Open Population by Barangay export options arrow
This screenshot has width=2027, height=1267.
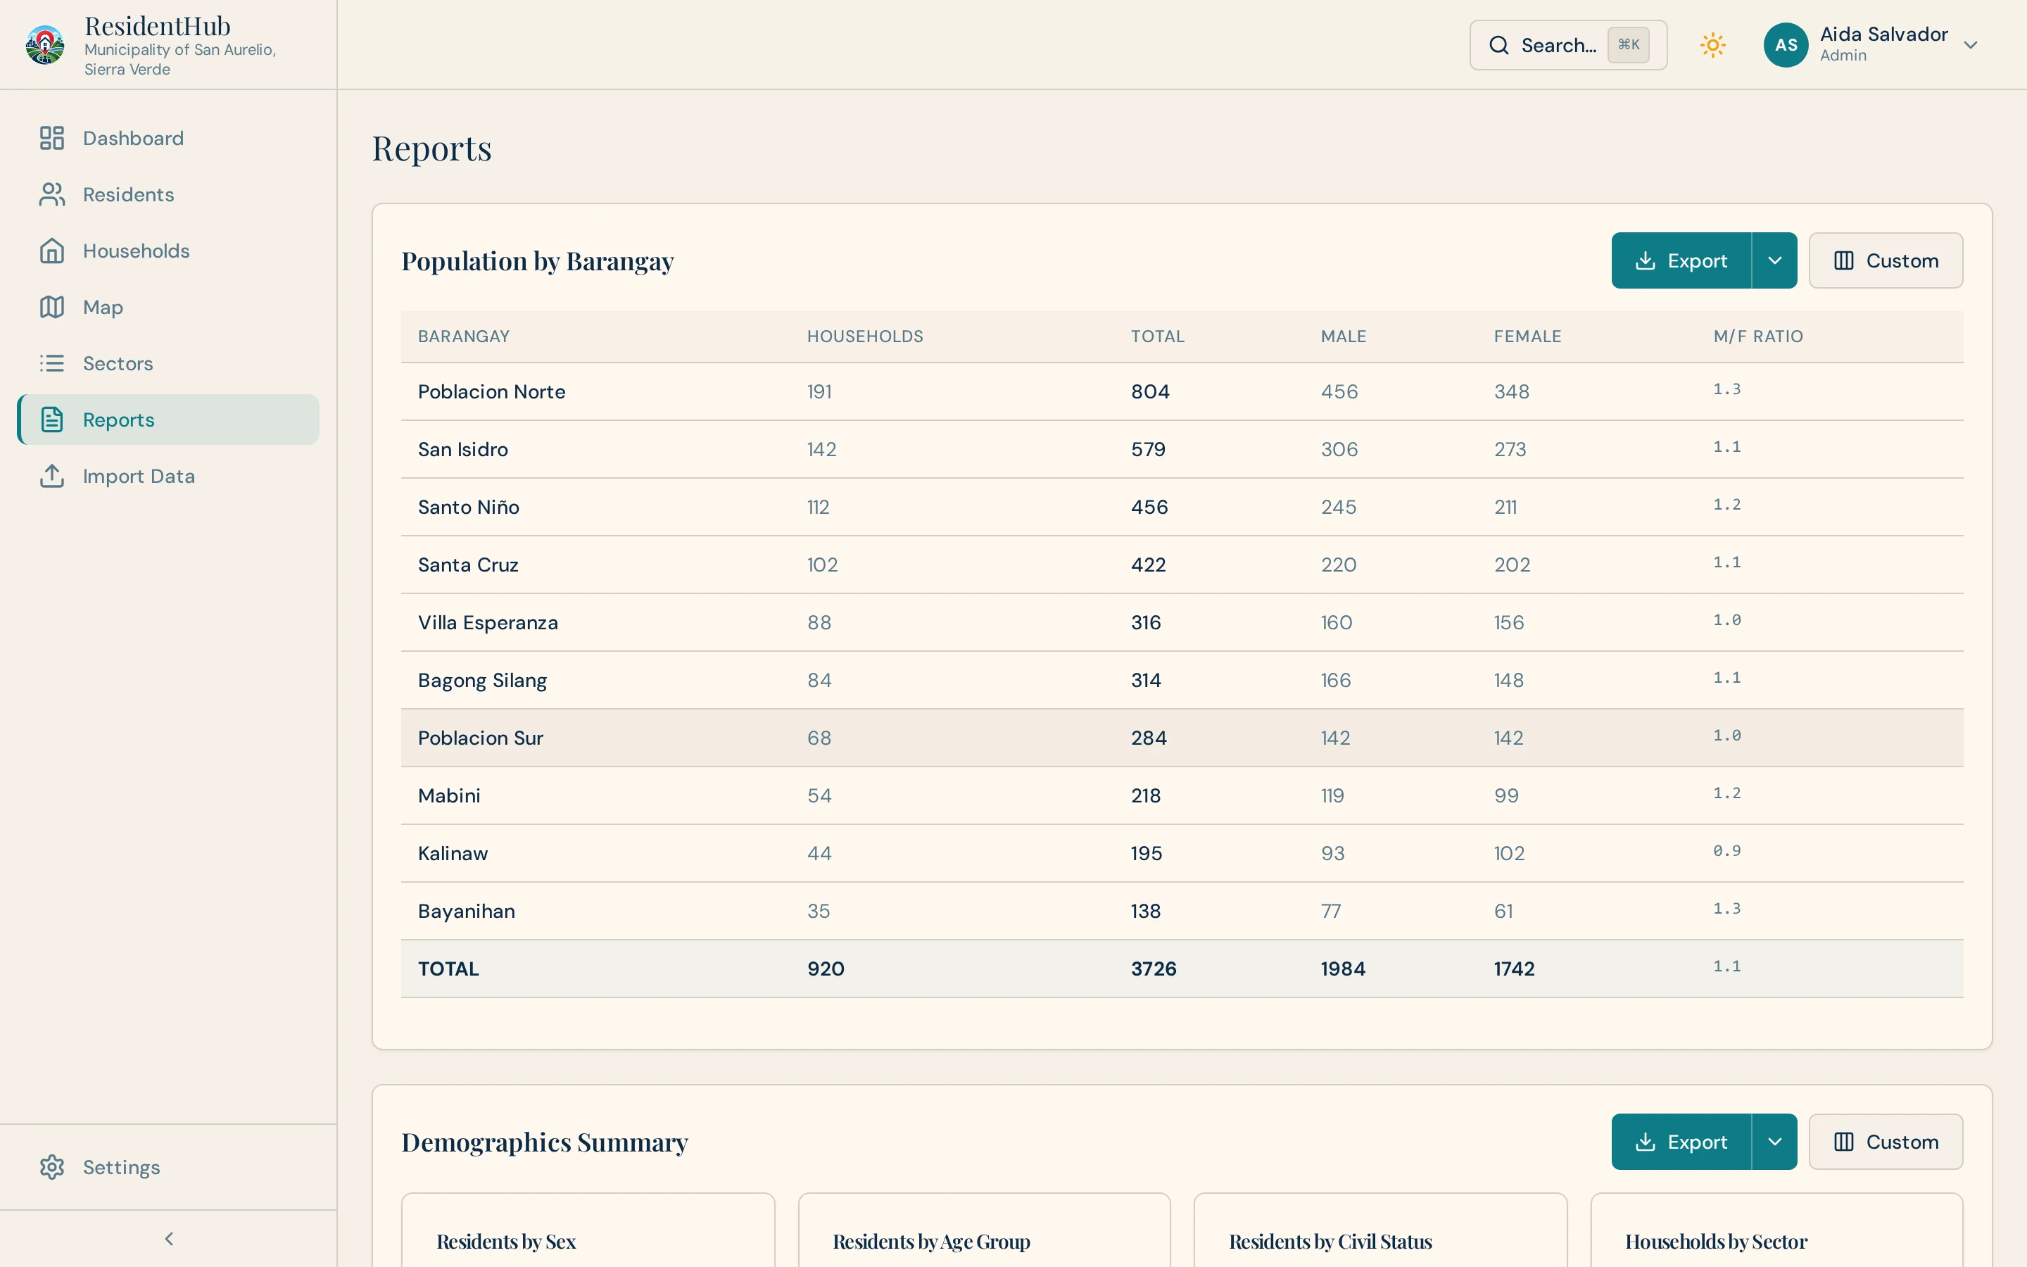[x=1774, y=260]
